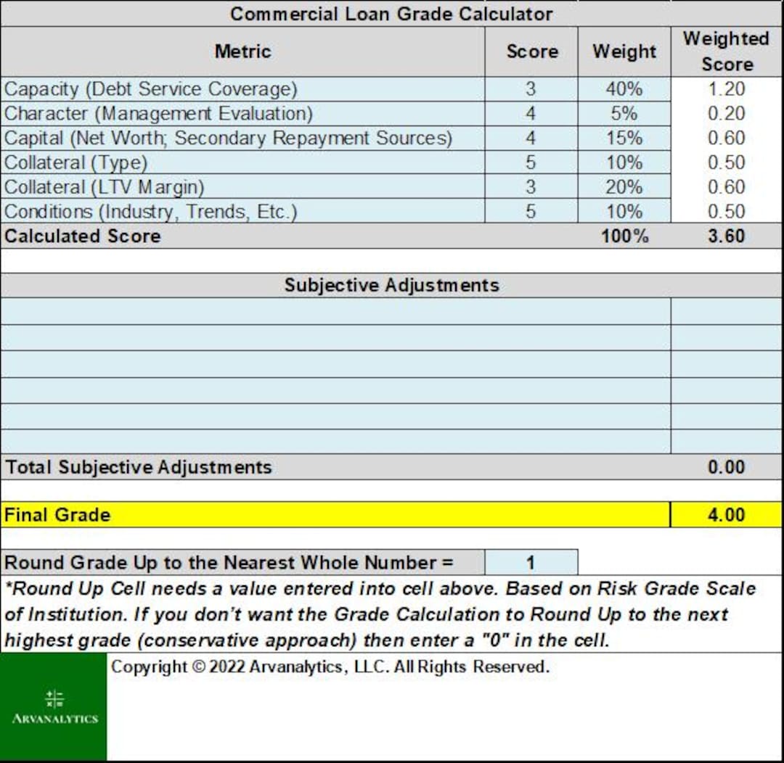Screen dimensions: 784x763
Task: Click the Collateral (Type) label
Action: pos(75,162)
